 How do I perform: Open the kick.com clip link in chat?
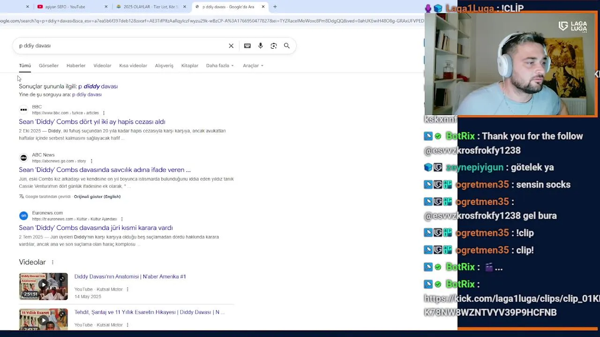pos(511,306)
